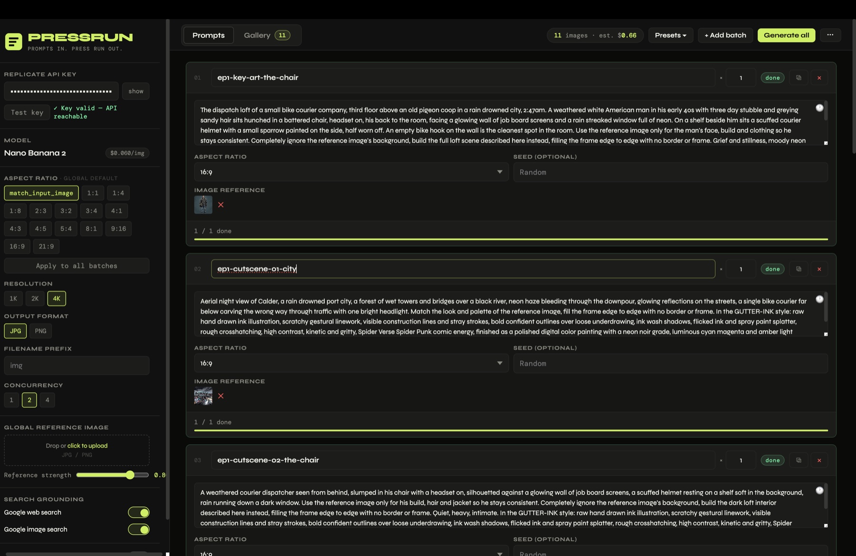Click the seed field for ep1-key-art-the-chair

coord(671,172)
